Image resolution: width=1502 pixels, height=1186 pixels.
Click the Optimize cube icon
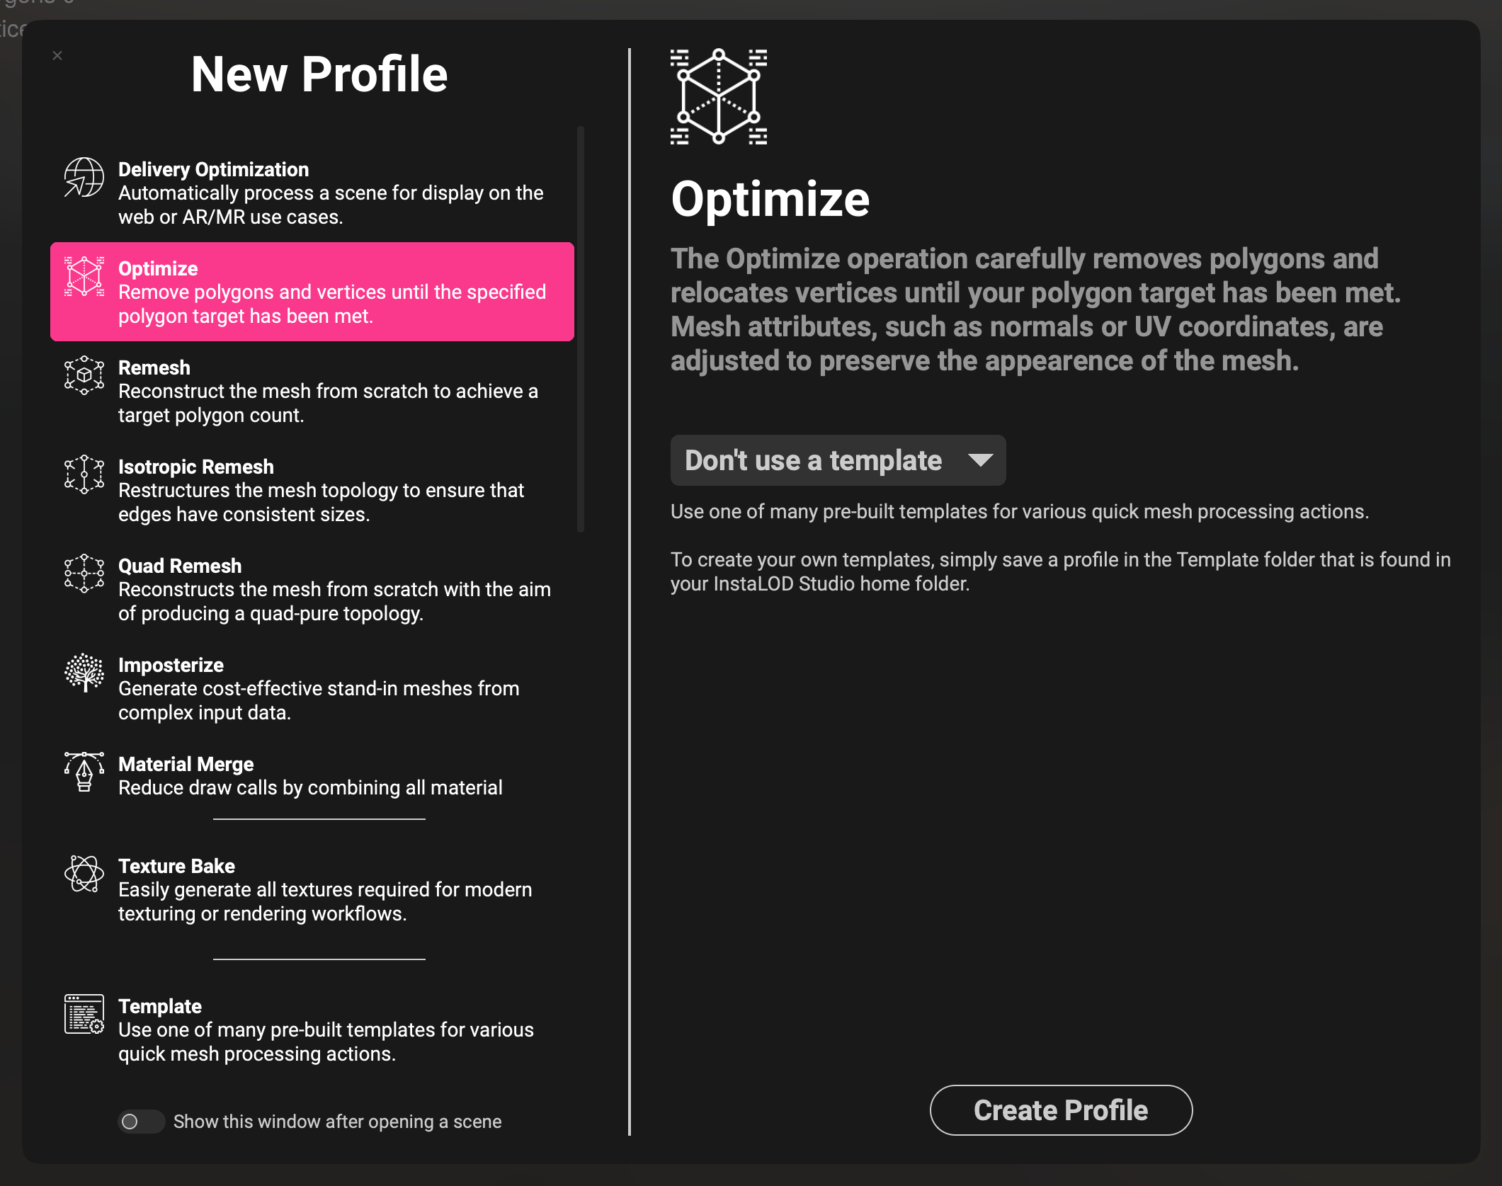(85, 278)
